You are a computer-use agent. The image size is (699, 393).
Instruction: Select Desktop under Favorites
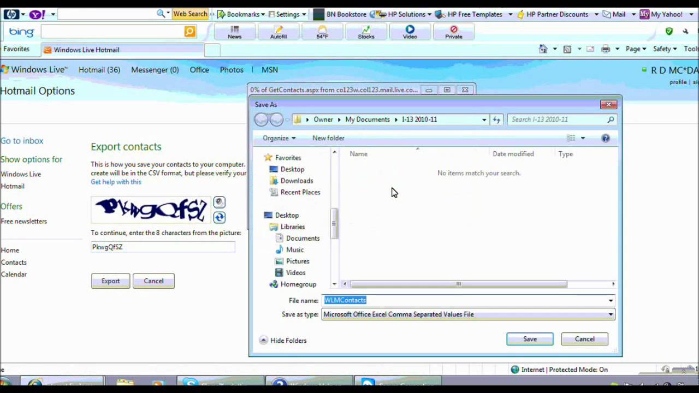[x=287, y=169]
